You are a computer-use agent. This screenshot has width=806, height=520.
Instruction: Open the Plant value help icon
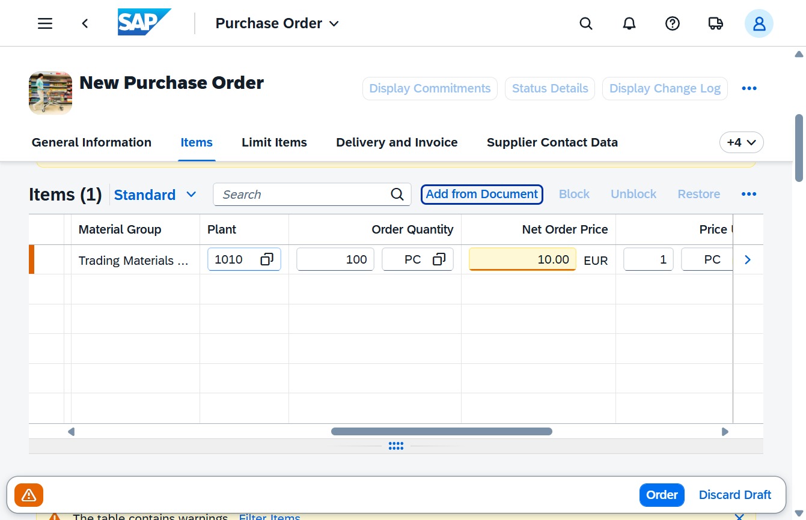point(267,259)
